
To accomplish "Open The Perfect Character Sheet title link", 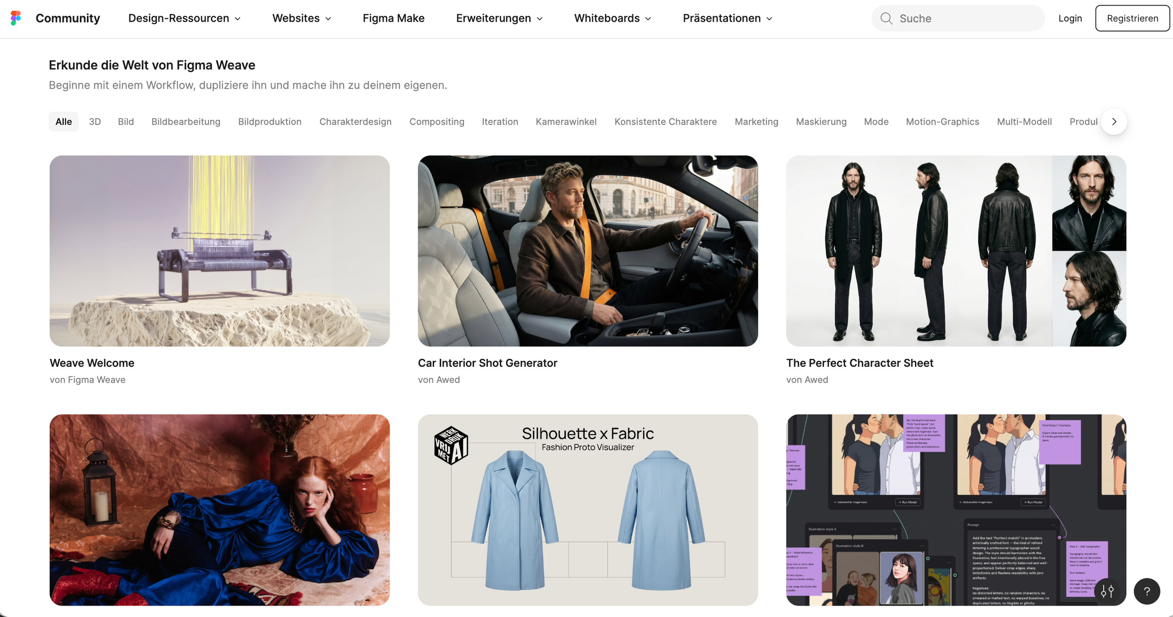I will [859, 363].
